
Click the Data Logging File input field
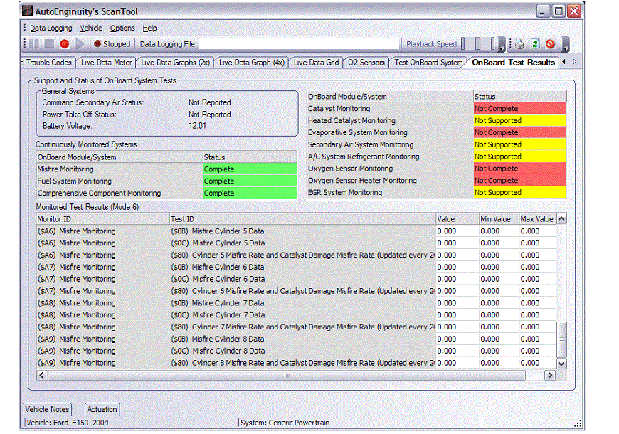[299, 44]
